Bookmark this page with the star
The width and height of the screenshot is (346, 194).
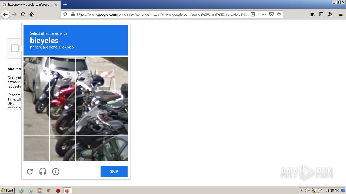coord(279,14)
